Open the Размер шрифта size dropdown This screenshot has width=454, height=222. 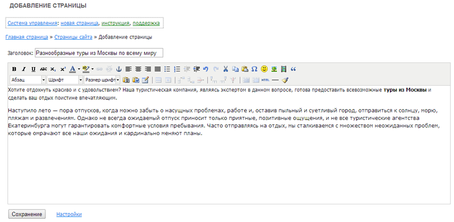102,79
